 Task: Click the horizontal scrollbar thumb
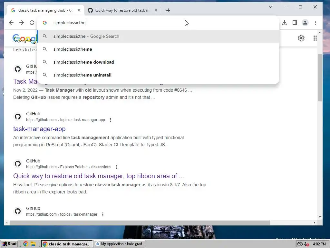[140, 223]
